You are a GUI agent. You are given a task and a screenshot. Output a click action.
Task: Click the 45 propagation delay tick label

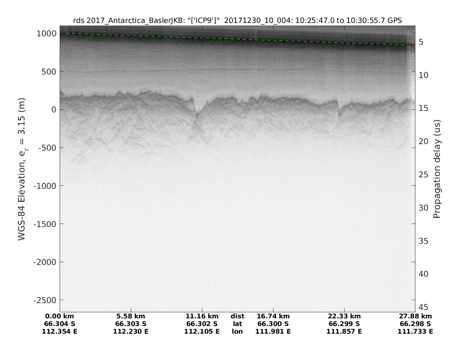[423, 307]
